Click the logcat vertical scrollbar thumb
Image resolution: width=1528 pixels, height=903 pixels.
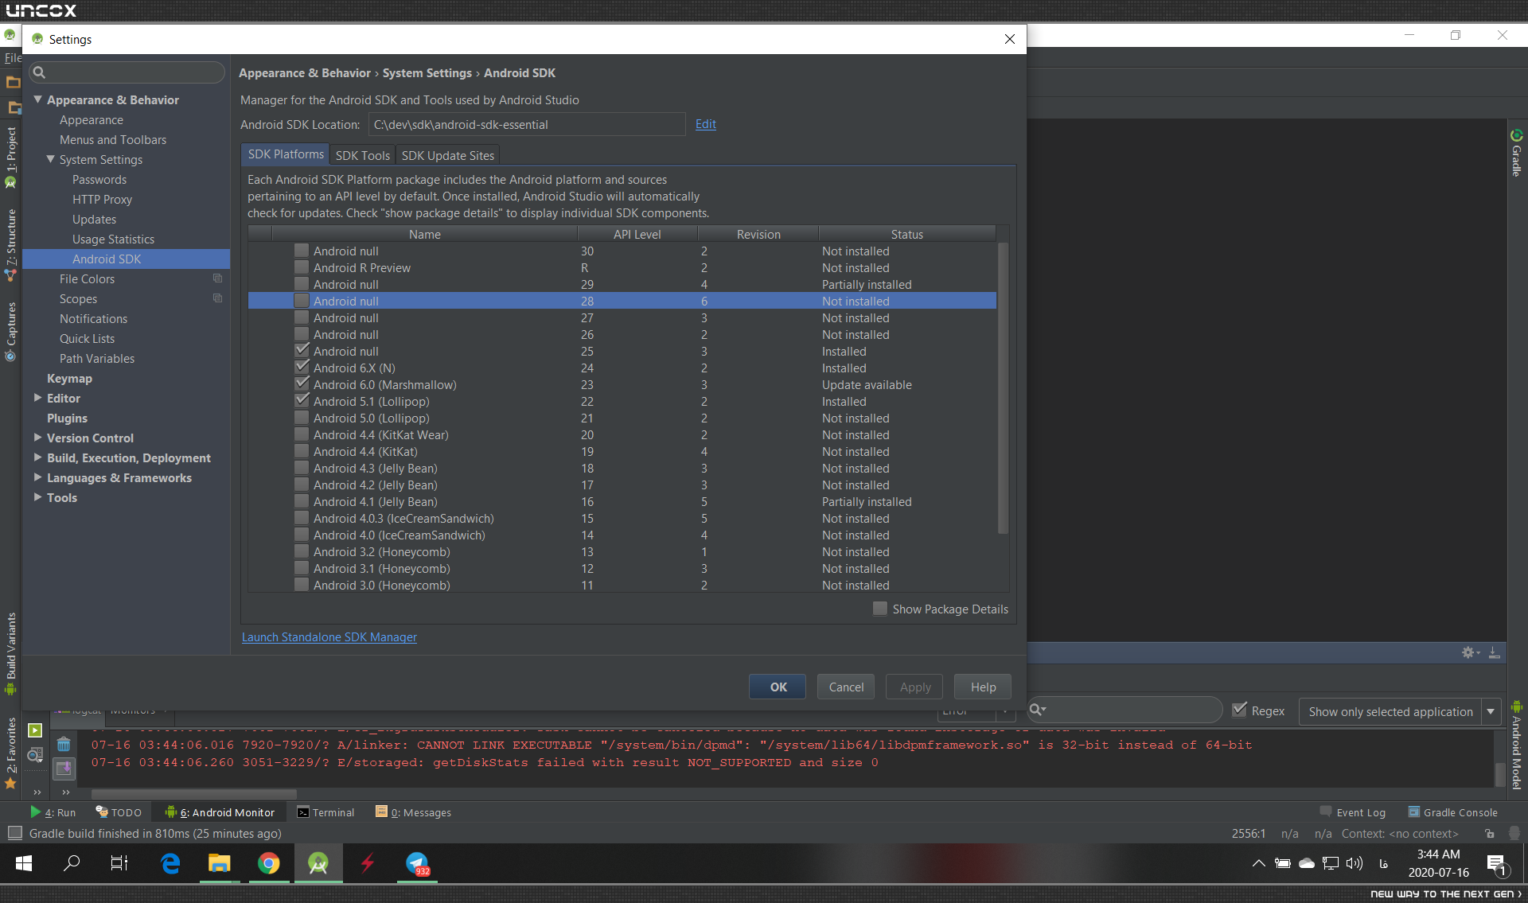(1500, 773)
